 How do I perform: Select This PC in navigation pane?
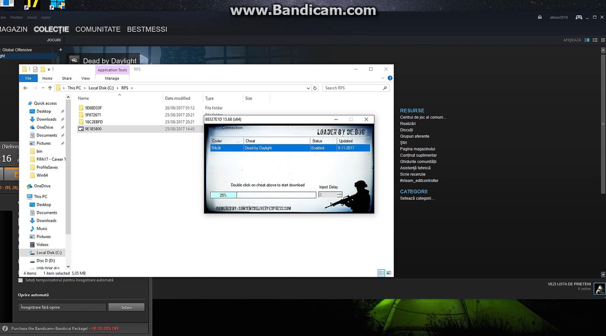(41, 196)
